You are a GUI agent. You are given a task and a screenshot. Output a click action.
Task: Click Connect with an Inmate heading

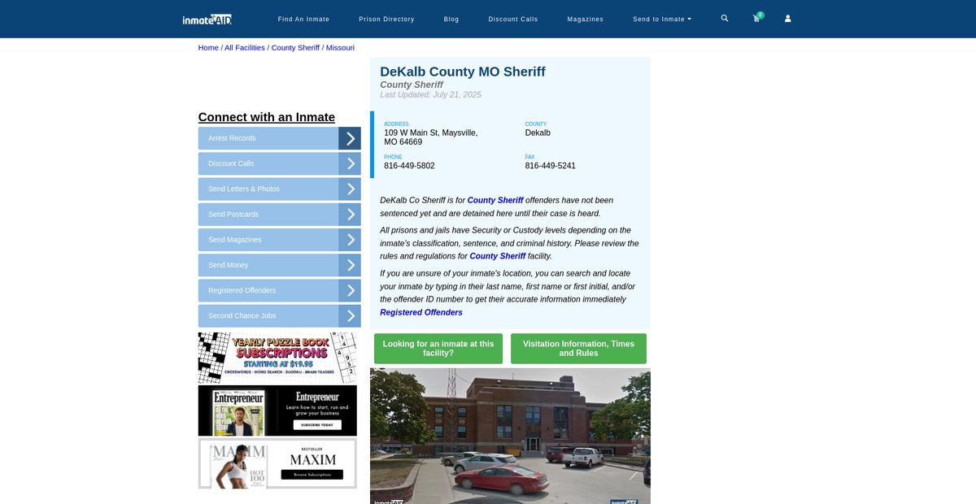click(267, 117)
